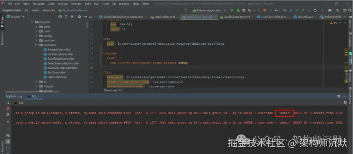Open BaiyuanApplication run configuration dropdown
This screenshot has height=154, width=353.
[x=209, y=10]
